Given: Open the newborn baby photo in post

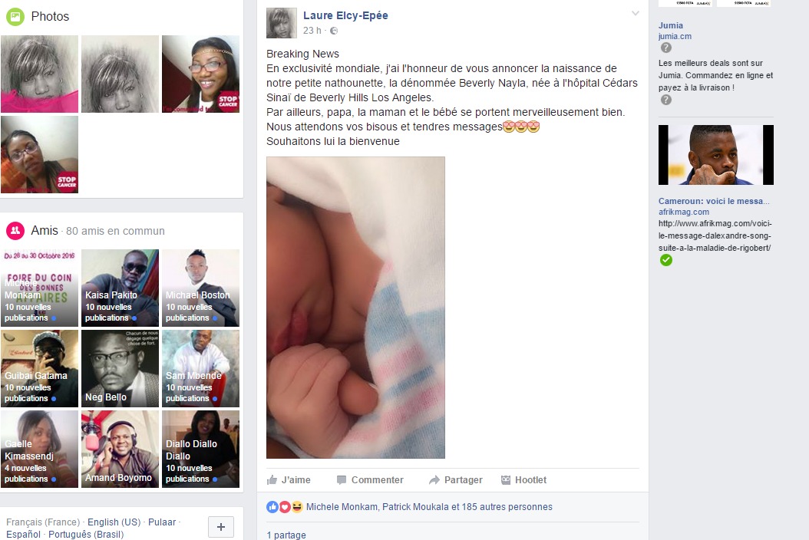Looking at the screenshot, I should pos(355,308).
